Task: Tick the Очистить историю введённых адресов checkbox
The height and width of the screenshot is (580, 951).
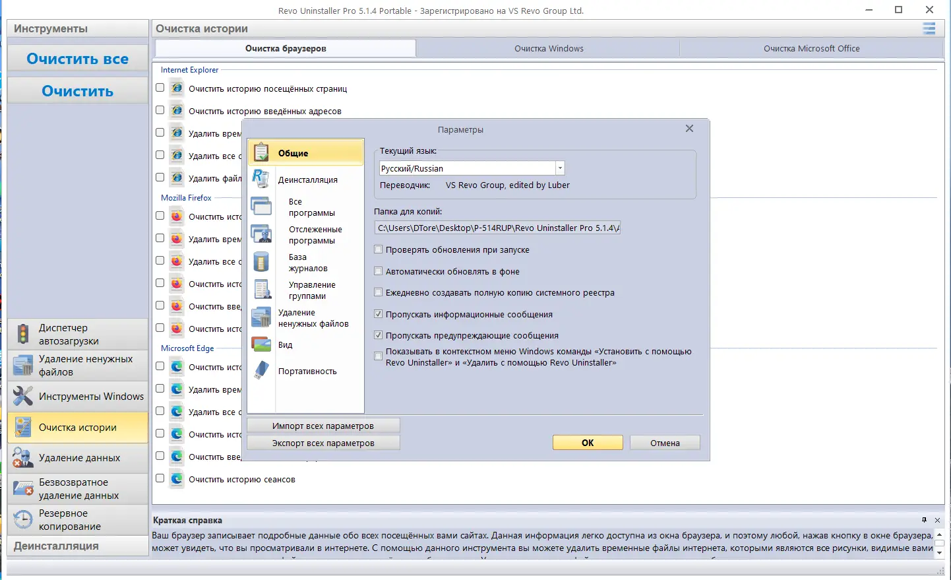Action: [160, 110]
